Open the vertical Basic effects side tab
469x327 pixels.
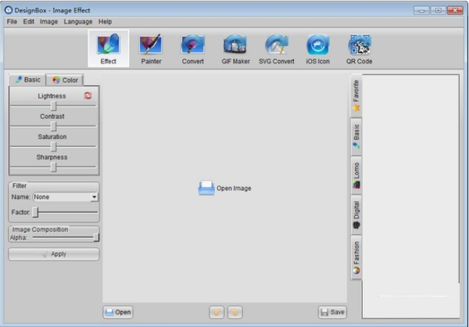356,137
